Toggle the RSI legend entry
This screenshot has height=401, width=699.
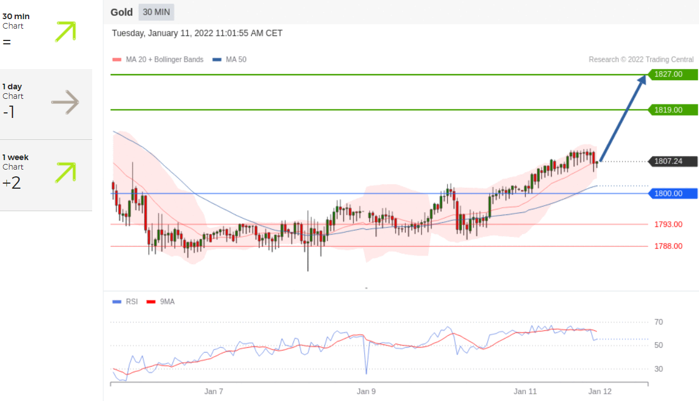point(125,302)
